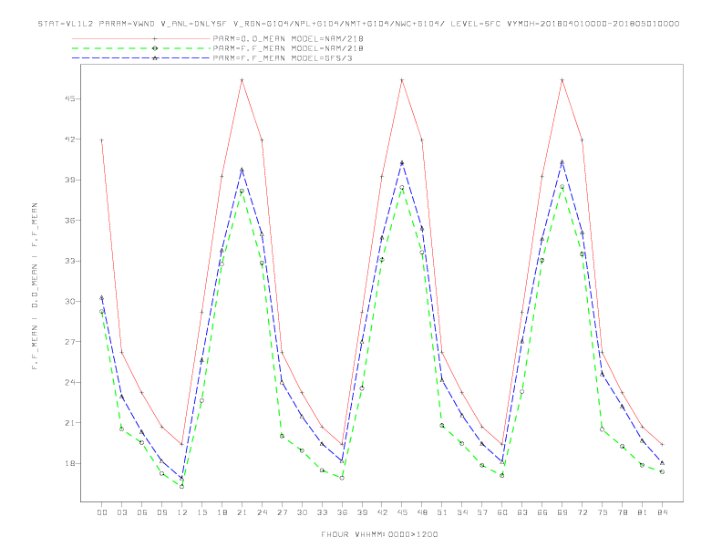722x558 pixels.
Task: Click green NAM circle marker at hour 84
Action: pyautogui.click(x=662, y=472)
